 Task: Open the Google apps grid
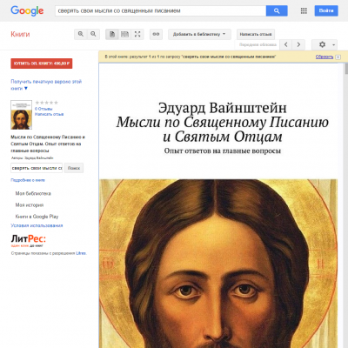tap(304, 10)
